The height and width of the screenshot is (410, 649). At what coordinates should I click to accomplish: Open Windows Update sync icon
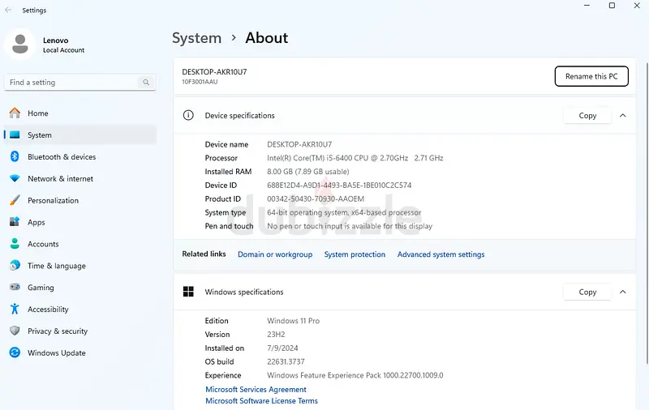(15, 353)
